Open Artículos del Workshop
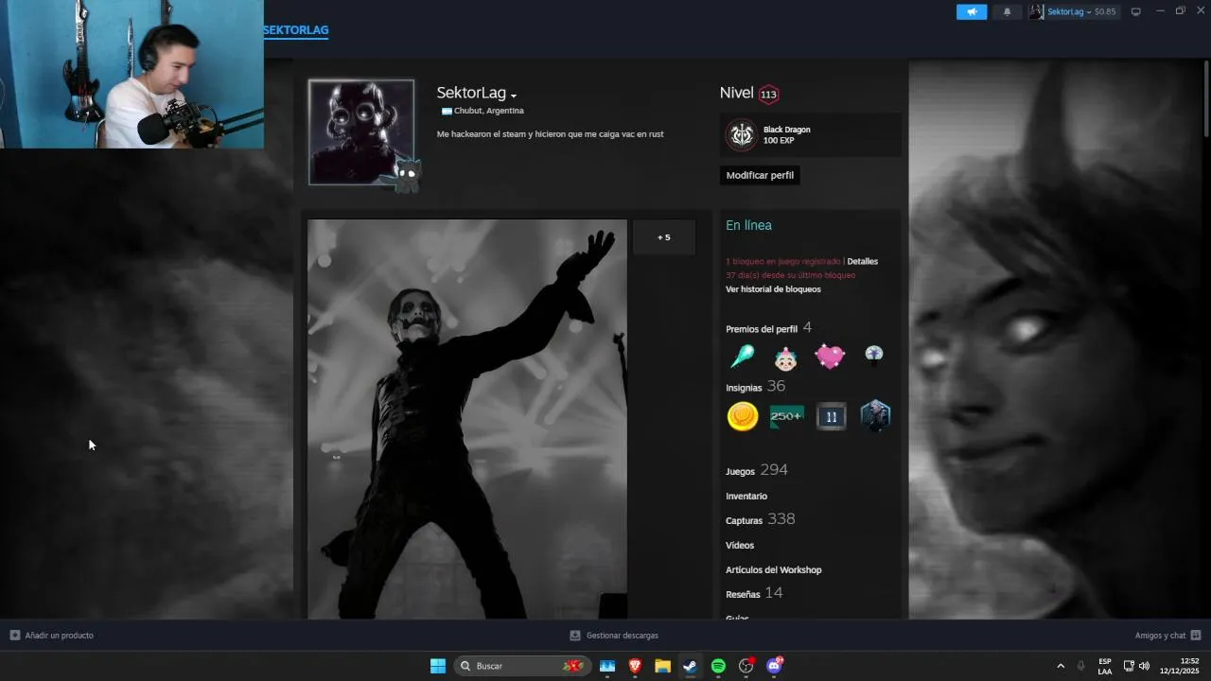This screenshot has width=1211, height=681. 773,570
